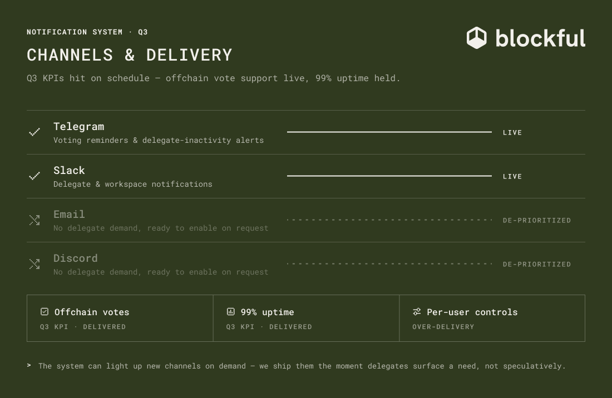Click the 'NOTIFICATION SYSTEM · Q3' label
The image size is (612, 398).
pyautogui.click(x=87, y=32)
